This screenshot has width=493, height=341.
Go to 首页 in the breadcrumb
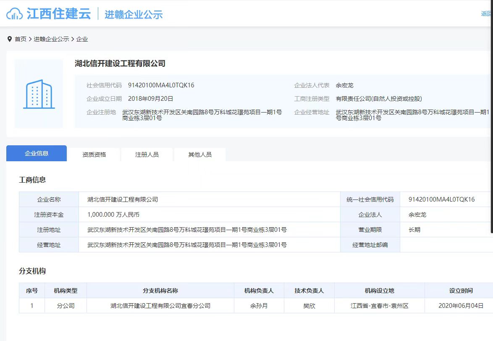(x=21, y=39)
